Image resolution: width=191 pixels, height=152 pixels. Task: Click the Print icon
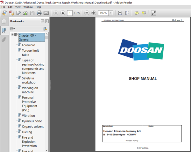click(39, 13)
